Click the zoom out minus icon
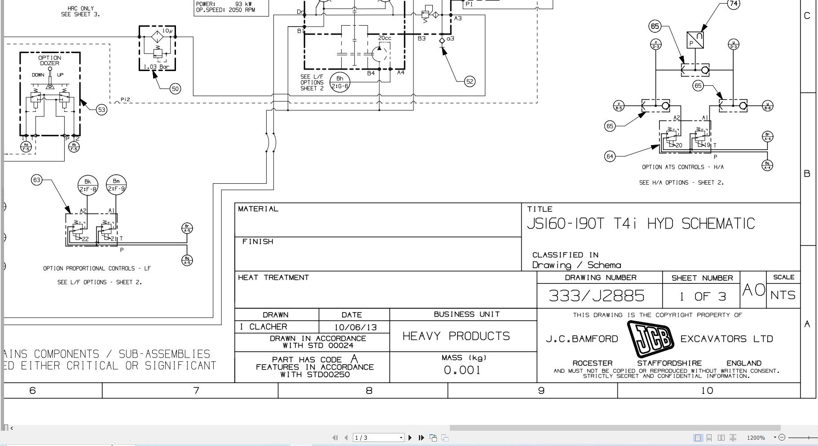Viewport: 818px width, 446px height. click(783, 437)
